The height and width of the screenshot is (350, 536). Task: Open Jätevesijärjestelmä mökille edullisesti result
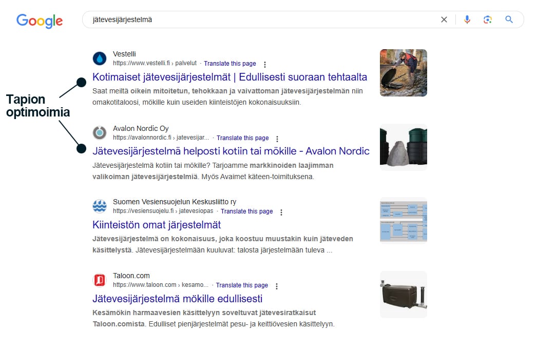(x=178, y=299)
